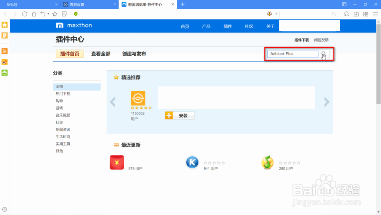Viewport: 381px width, 215px height.
Task: Open sidebar settings gear icon
Action: [x=4, y=209]
